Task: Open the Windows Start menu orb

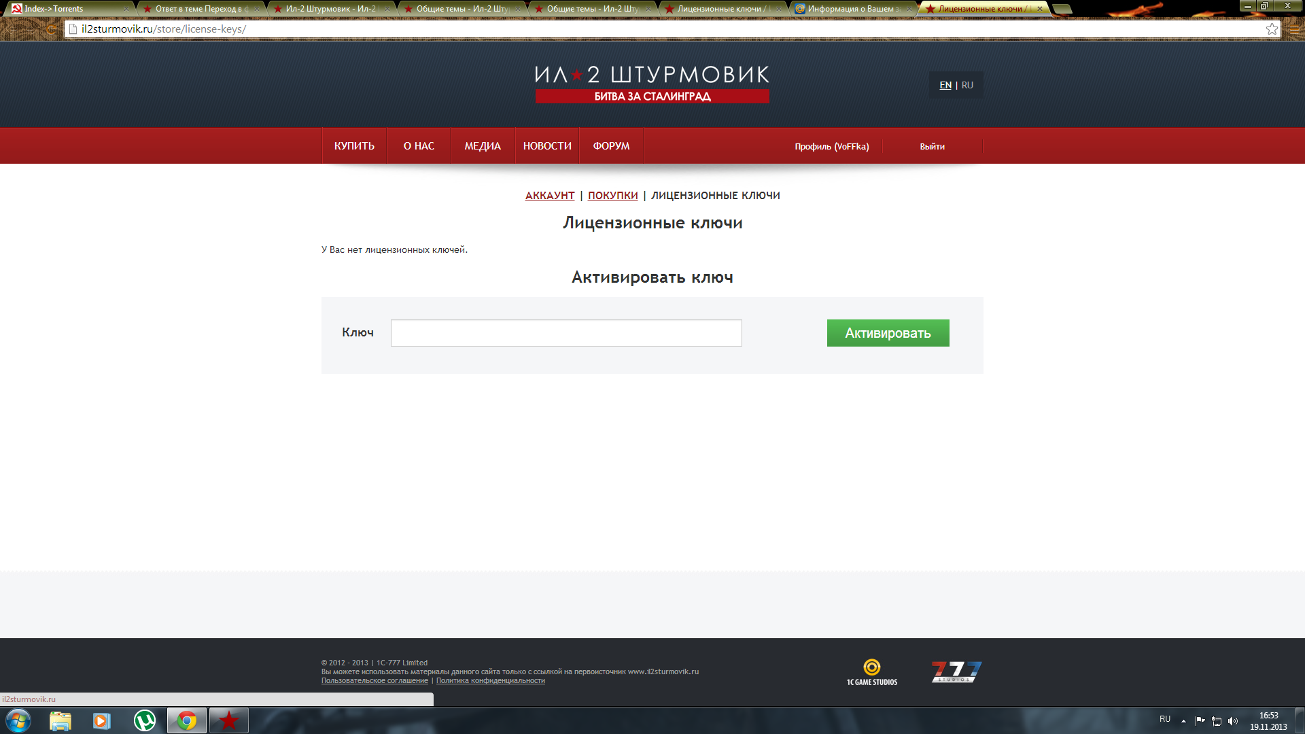Action: click(x=18, y=720)
